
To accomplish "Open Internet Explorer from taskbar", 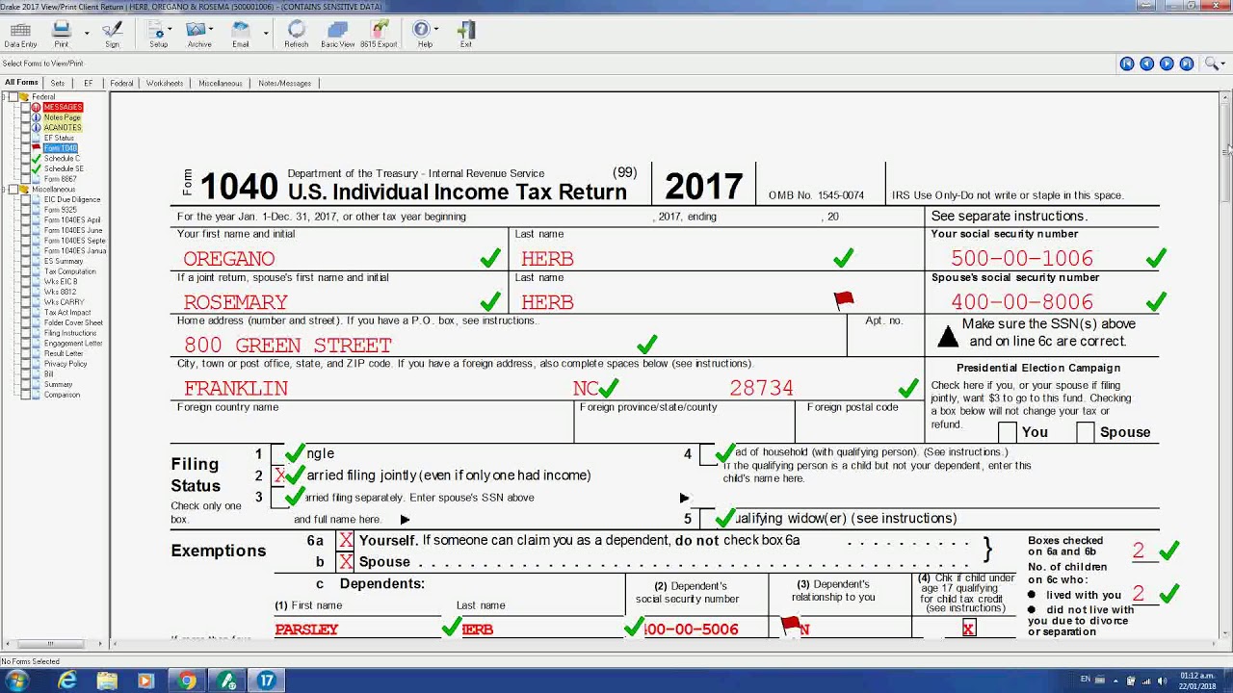I will [67, 680].
